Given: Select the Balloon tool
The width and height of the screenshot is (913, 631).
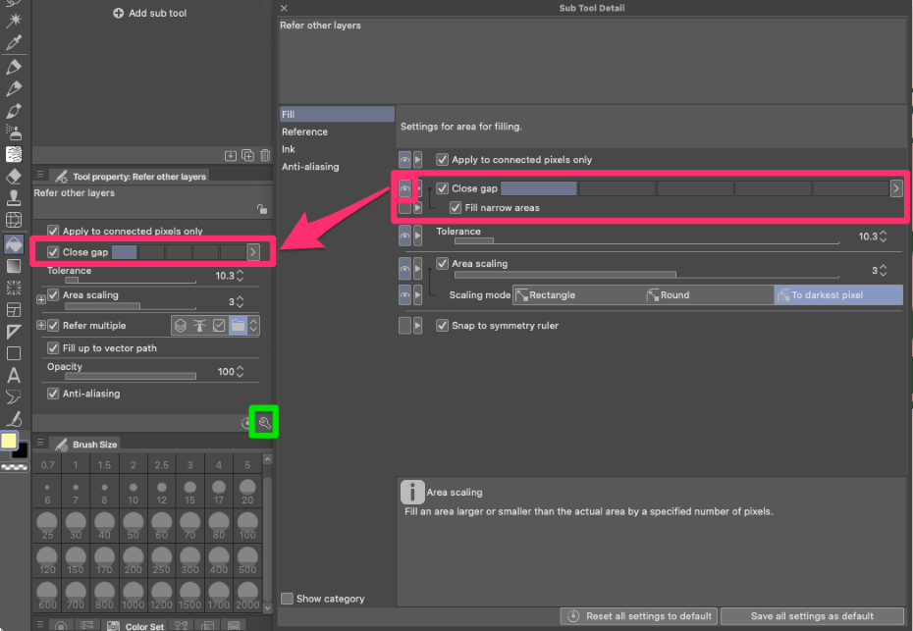Looking at the screenshot, I should pos(14,397).
